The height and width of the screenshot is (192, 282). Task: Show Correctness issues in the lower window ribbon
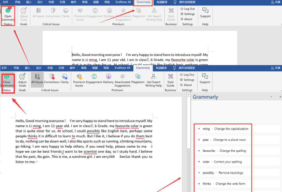(52, 79)
